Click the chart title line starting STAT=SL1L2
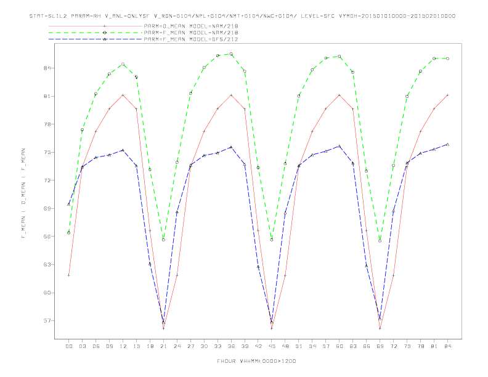 (242, 16)
